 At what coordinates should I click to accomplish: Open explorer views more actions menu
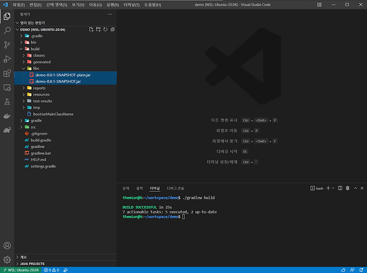pyautogui.click(x=110, y=14)
